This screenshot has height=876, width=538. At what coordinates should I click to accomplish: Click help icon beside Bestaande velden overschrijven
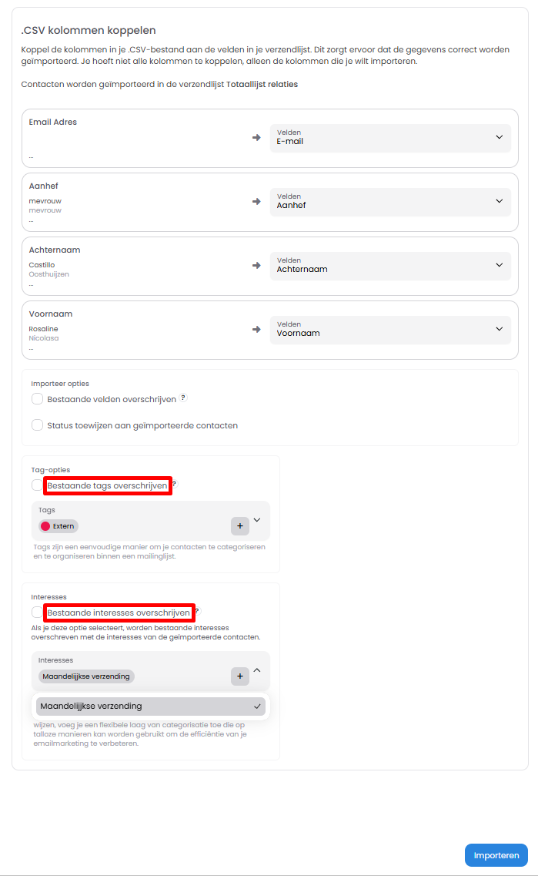[183, 398]
